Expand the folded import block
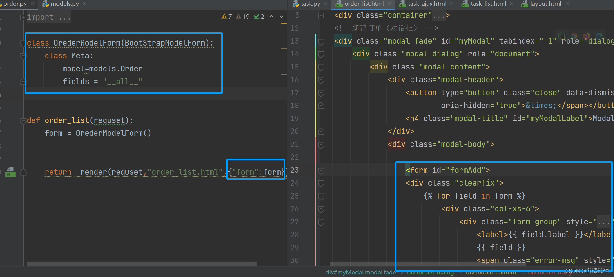614x277 pixels. click(x=23, y=17)
